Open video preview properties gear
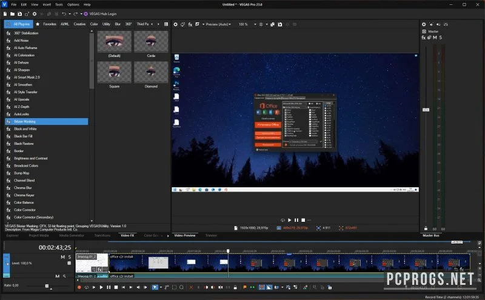485x300 pixels. pyautogui.click(x=175, y=24)
